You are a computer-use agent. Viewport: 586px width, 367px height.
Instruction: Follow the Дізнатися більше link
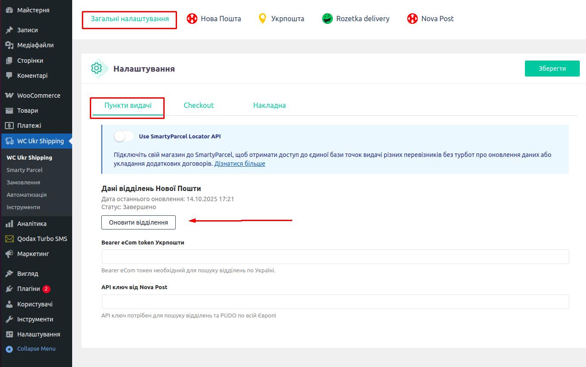click(239, 164)
